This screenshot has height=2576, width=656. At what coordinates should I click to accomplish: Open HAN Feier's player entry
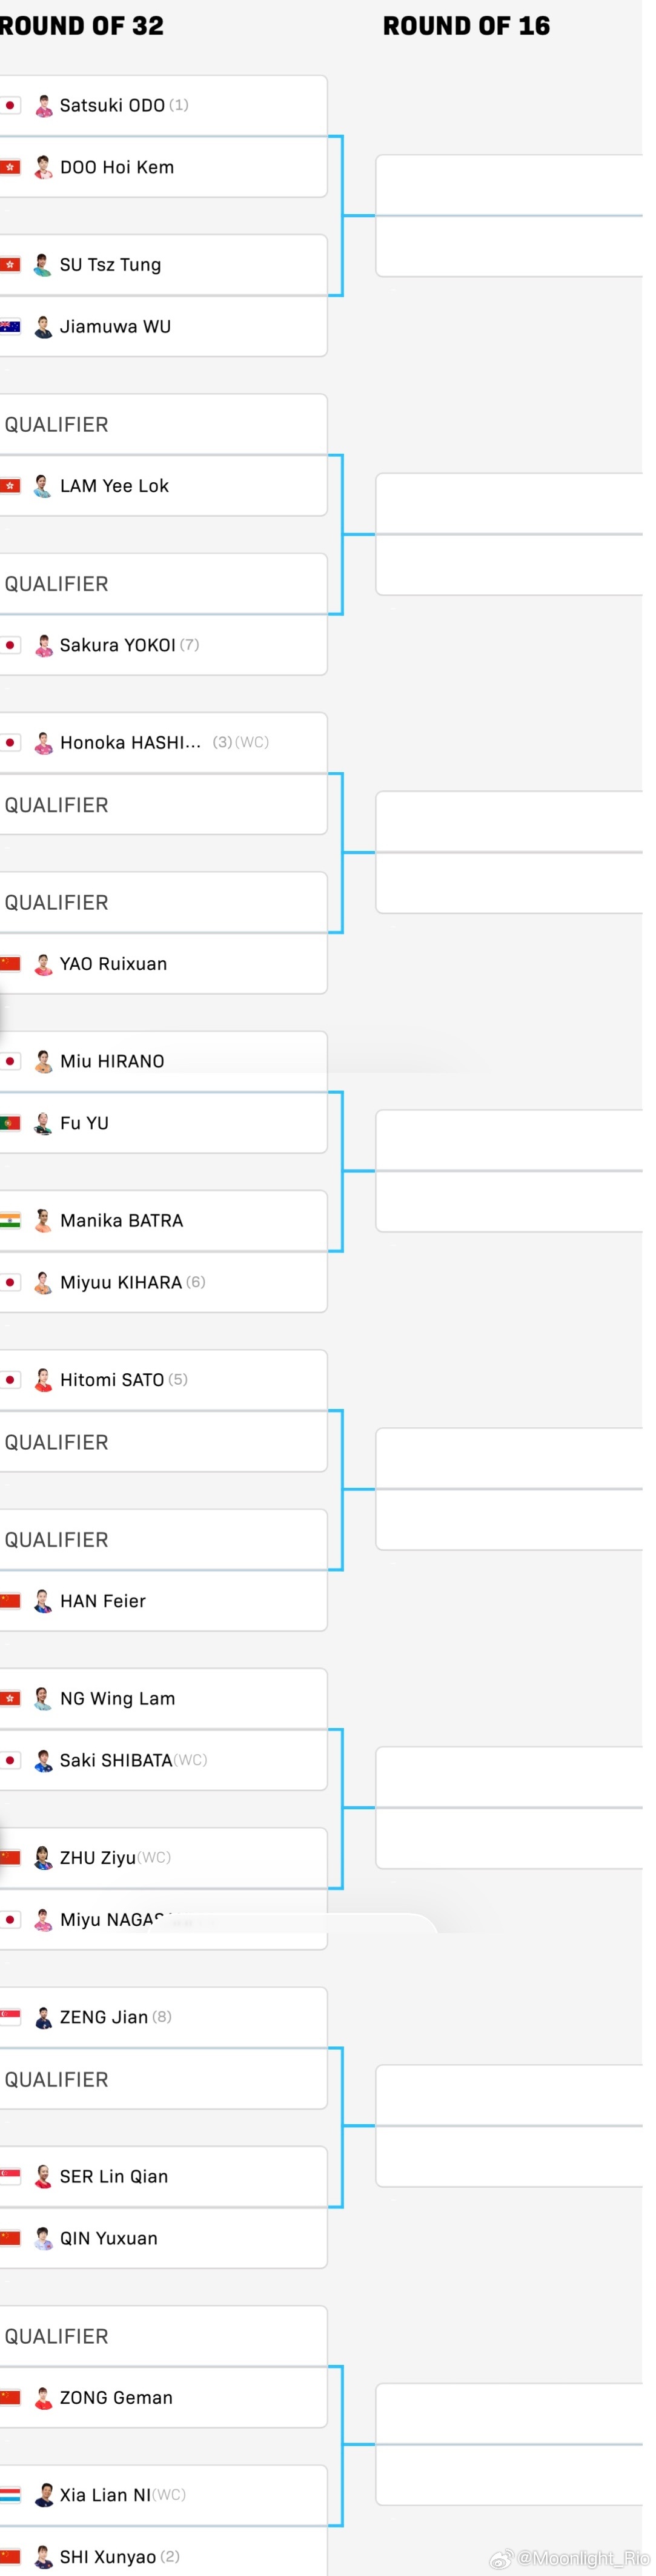tap(102, 1601)
